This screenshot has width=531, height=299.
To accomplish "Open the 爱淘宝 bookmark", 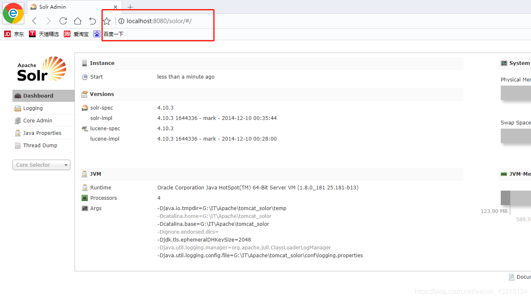I will pos(76,34).
